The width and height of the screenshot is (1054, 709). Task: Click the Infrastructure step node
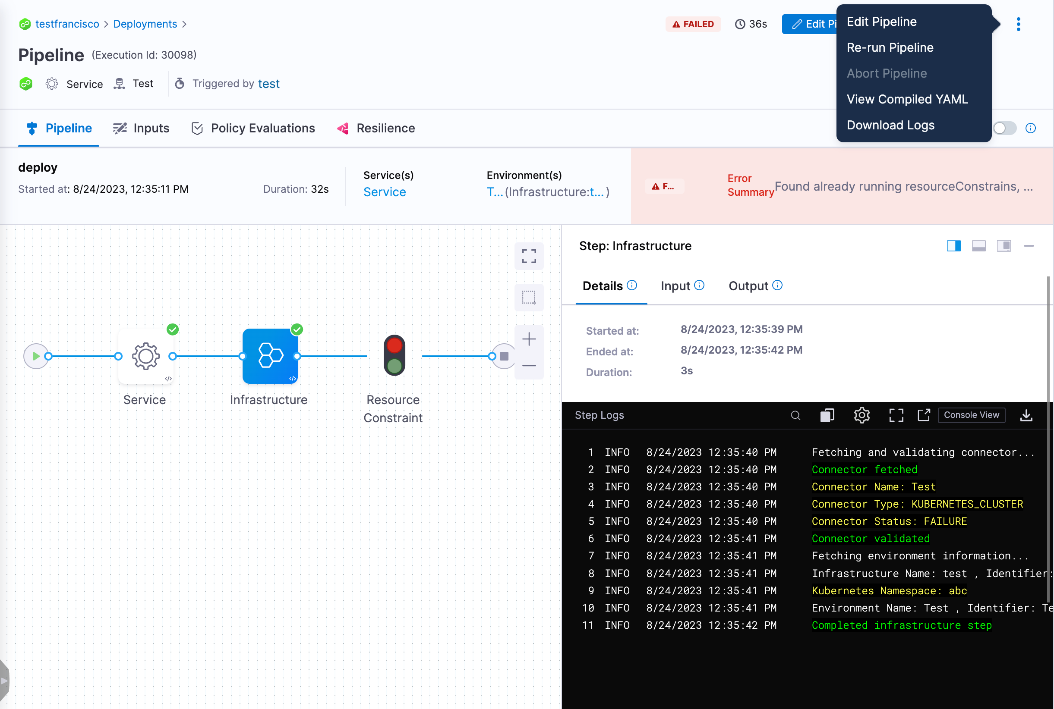270,356
